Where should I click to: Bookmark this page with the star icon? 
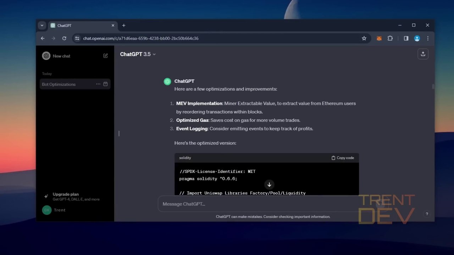[364, 38]
